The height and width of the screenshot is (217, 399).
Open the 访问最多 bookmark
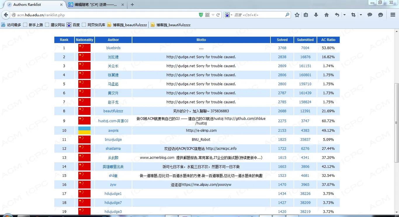point(11,25)
